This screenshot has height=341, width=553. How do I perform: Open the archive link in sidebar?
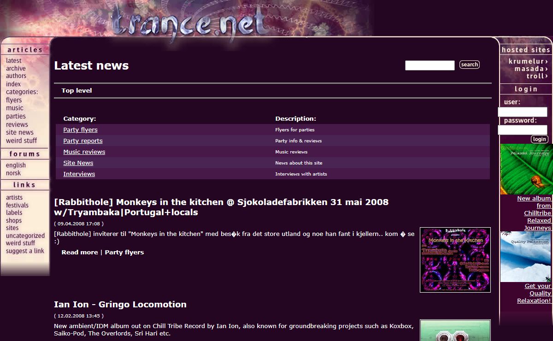[x=16, y=68]
